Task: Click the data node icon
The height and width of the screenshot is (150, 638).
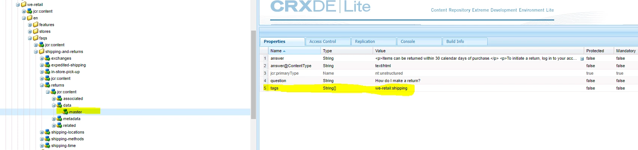Action: point(59,105)
